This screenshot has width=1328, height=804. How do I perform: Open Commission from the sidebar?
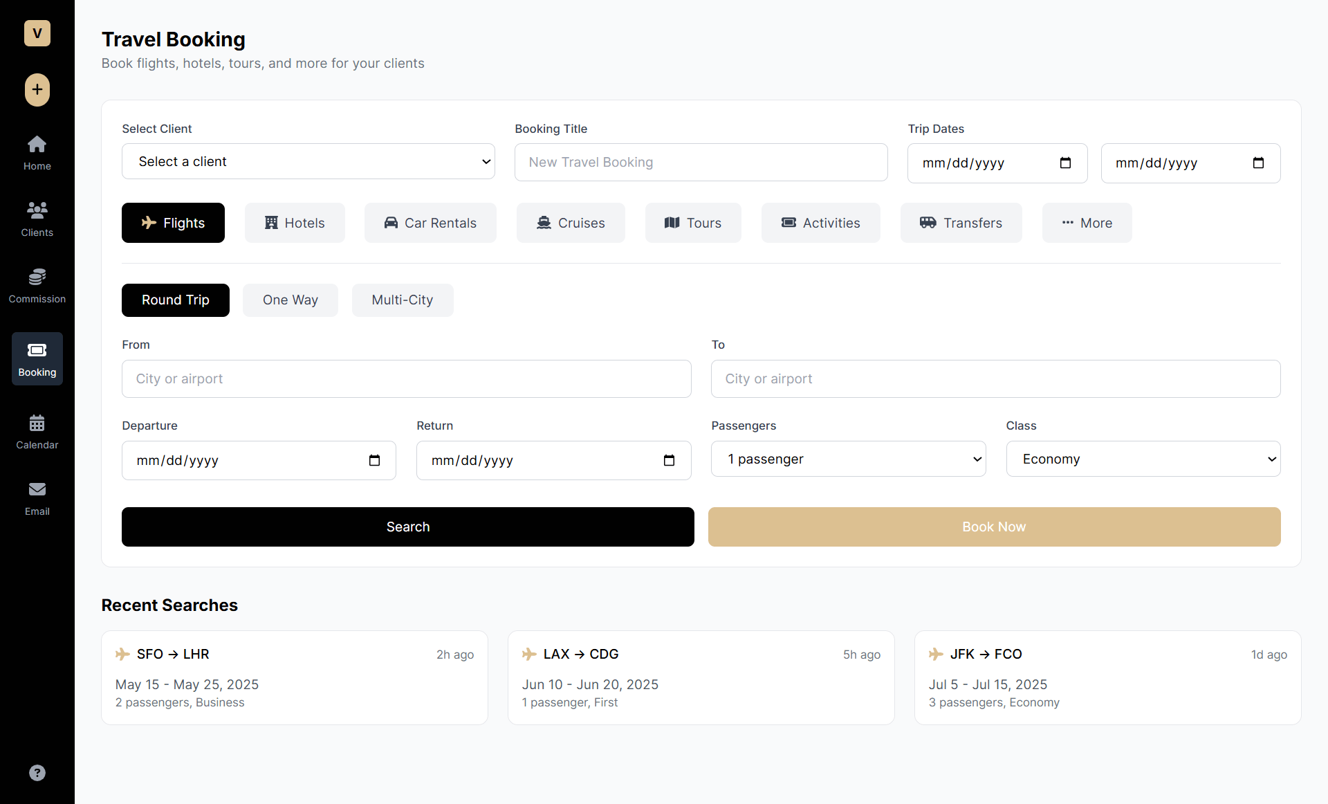click(37, 285)
